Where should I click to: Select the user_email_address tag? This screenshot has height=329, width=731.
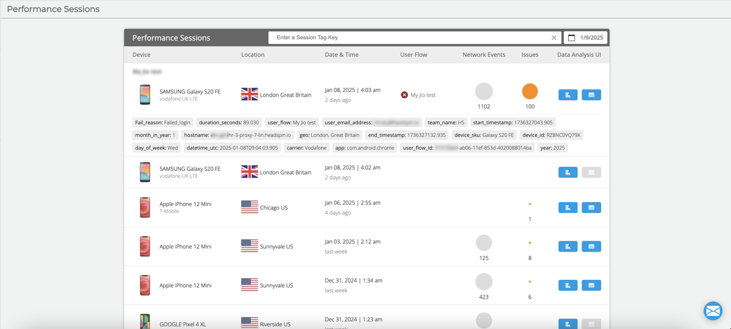[x=372, y=123]
